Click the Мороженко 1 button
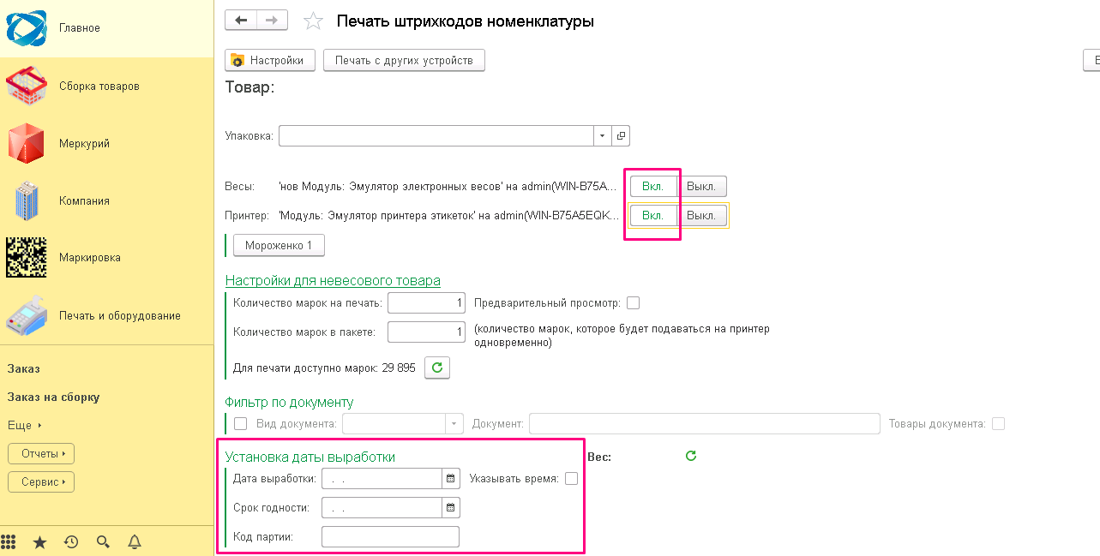The height and width of the screenshot is (556, 1100). tap(279, 245)
